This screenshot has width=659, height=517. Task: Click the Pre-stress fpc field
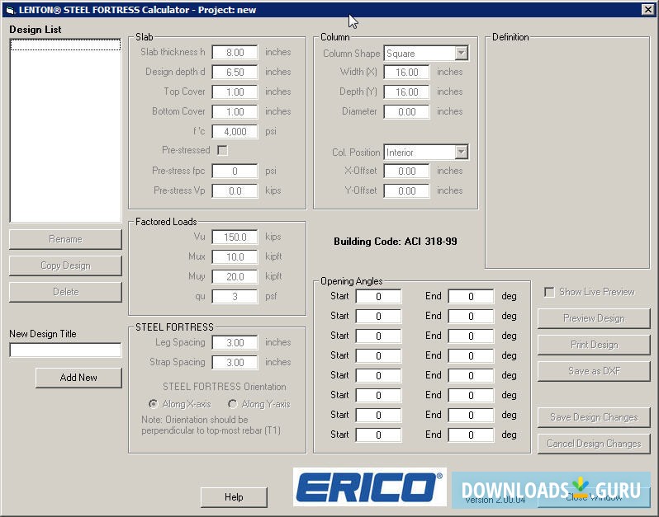[235, 172]
